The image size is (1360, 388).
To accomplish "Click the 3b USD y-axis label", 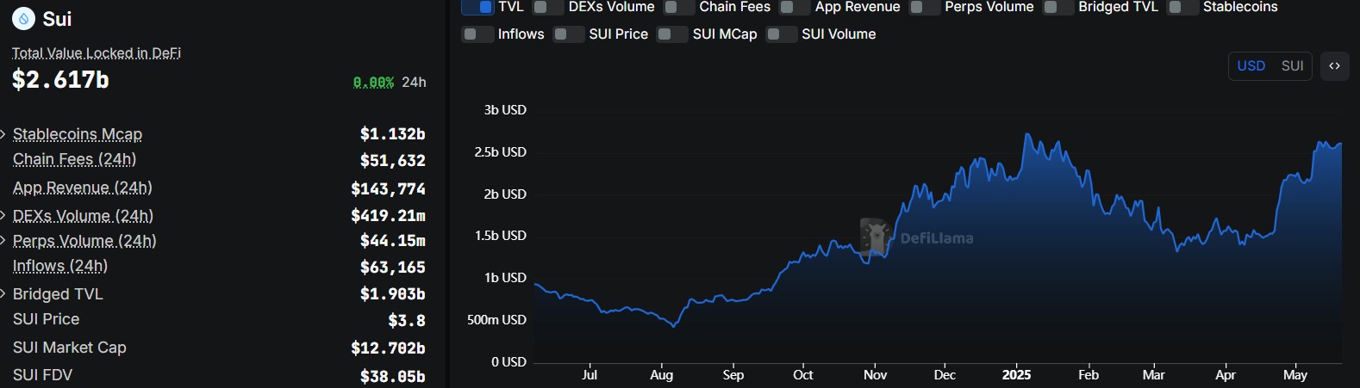I will click(505, 110).
